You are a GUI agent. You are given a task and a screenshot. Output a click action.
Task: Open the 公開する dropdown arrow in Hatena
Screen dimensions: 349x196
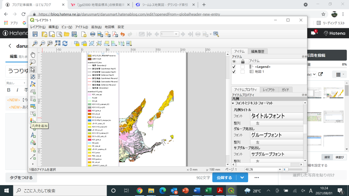click(x=242, y=177)
